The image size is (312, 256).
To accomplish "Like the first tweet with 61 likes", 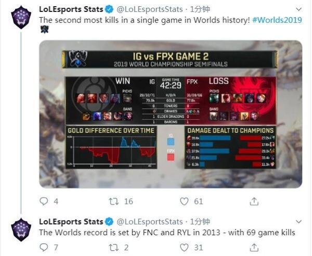I will [184, 201].
